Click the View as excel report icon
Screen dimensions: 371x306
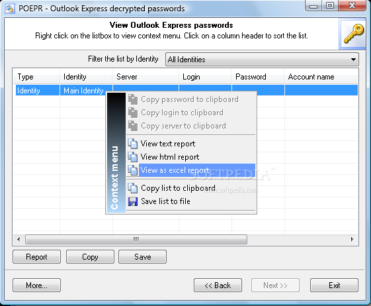tap(133, 170)
